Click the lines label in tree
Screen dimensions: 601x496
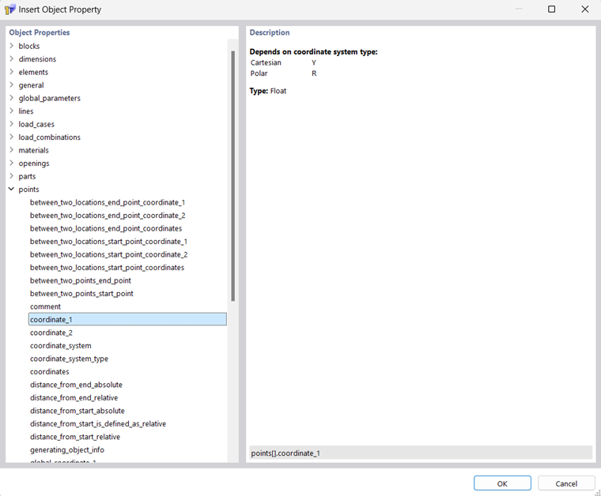click(25, 111)
